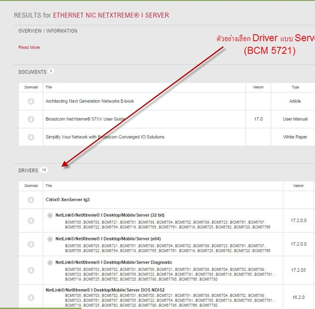Click the chipset list under DOS NDIS2 driver
Image resolution: width=315 pixels, height=309 pixels.
(x=170, y=301)
